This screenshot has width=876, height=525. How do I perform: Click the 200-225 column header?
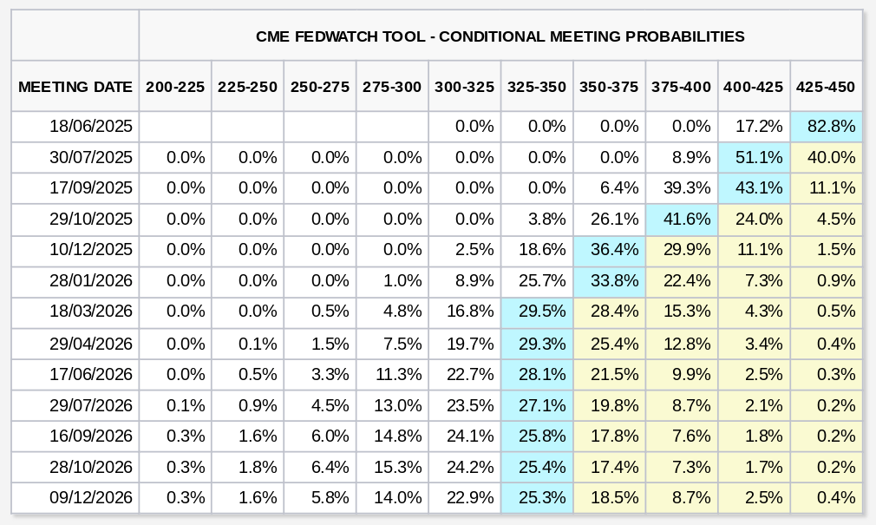(175, 87)
